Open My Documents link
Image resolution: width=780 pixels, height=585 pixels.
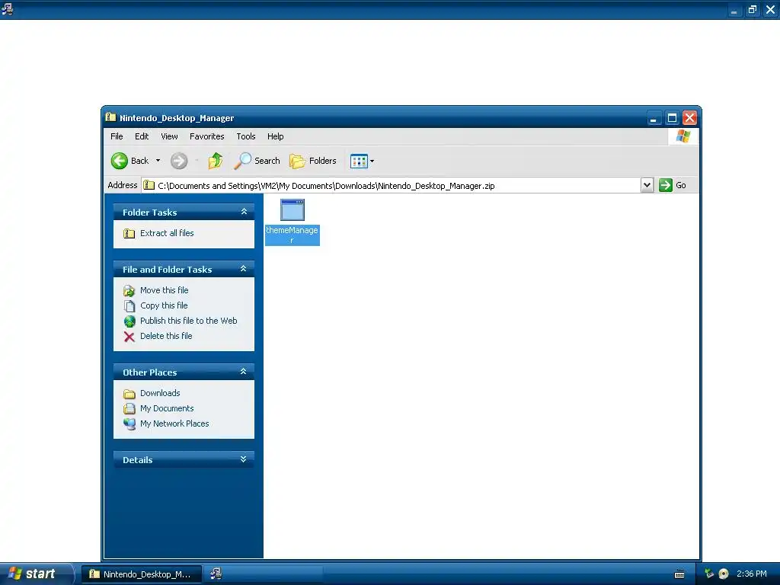tap(167, 408)
